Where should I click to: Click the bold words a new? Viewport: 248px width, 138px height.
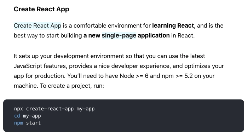(92, 35)
